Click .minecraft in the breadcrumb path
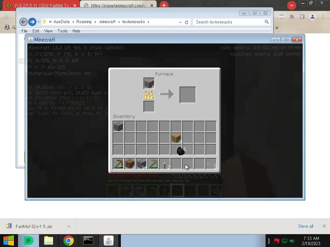330x247 pixels. pos(107,22)
